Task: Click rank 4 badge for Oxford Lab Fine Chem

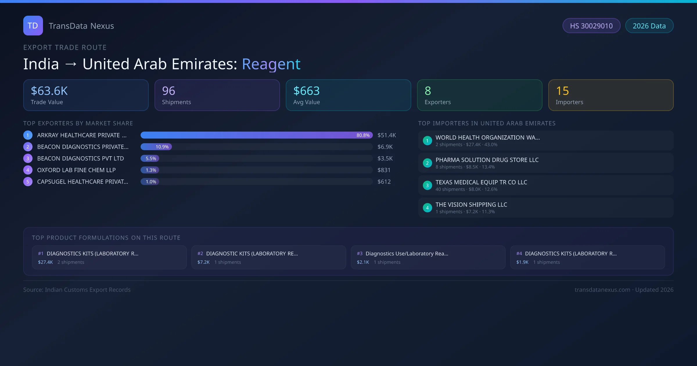Action: pyautogui.click(x=28, y=170)
